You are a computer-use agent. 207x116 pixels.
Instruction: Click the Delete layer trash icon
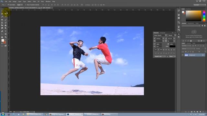[x=203, y=112]
